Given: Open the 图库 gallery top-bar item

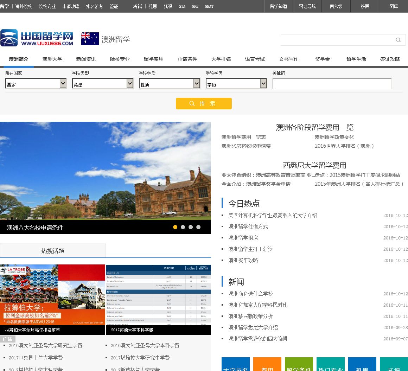Looking at the screenshot, I should coord(394,6).
